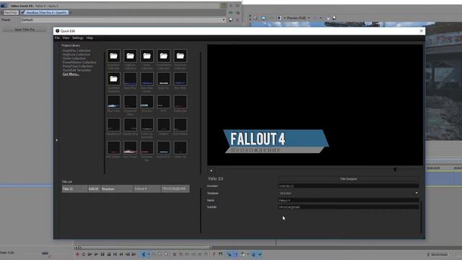Click Go to Start in transport bar
This screenshot has height=260, width=462.
coord(115,254)
